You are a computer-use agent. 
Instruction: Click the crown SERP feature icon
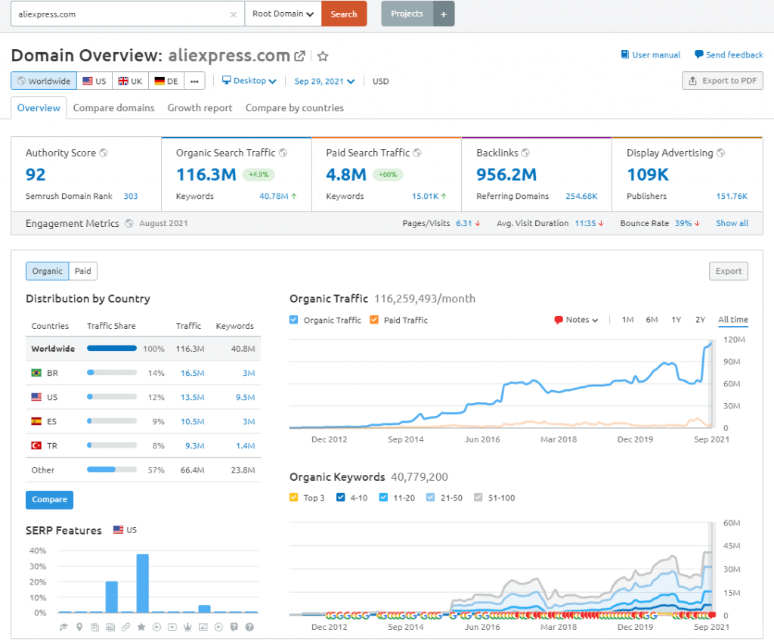(x=187, y=627)
